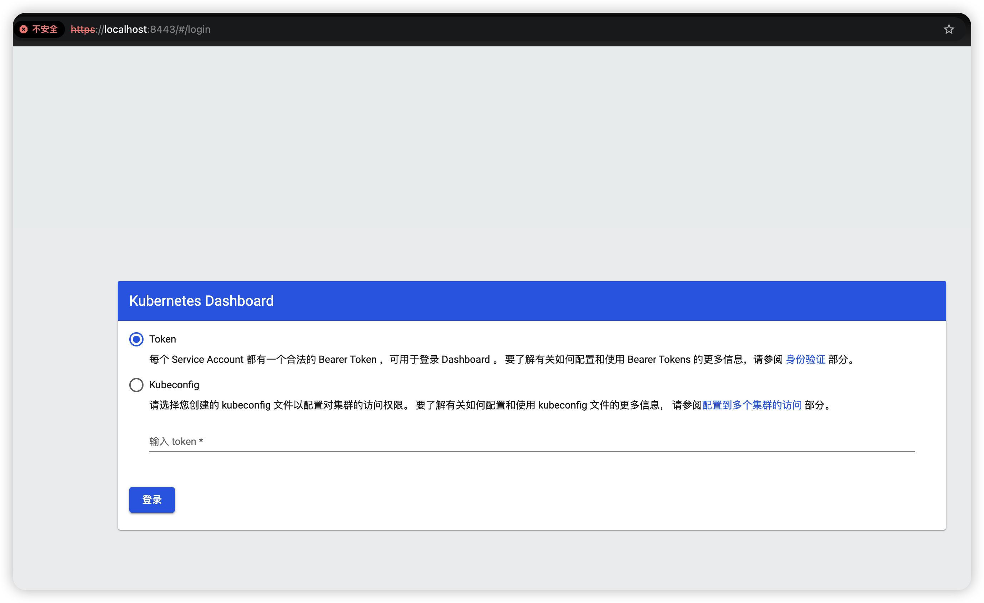The height and width of the screenshot is (603, 984).
Task: Bookmark this page with the star icon
Action: (x=948, y=29)
